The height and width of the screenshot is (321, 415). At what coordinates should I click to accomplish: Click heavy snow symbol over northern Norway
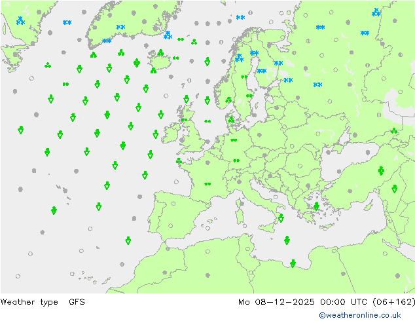pyautogui.click(x=240, y=58)
